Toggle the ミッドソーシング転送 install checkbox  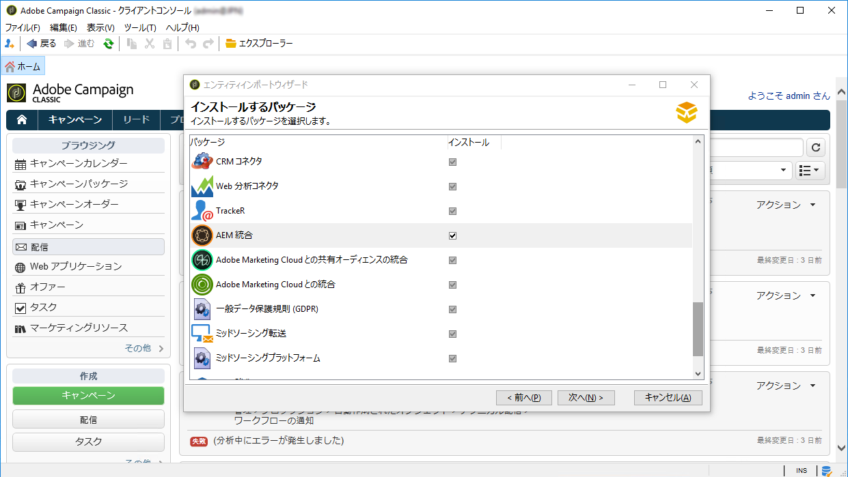click(452, 334)
